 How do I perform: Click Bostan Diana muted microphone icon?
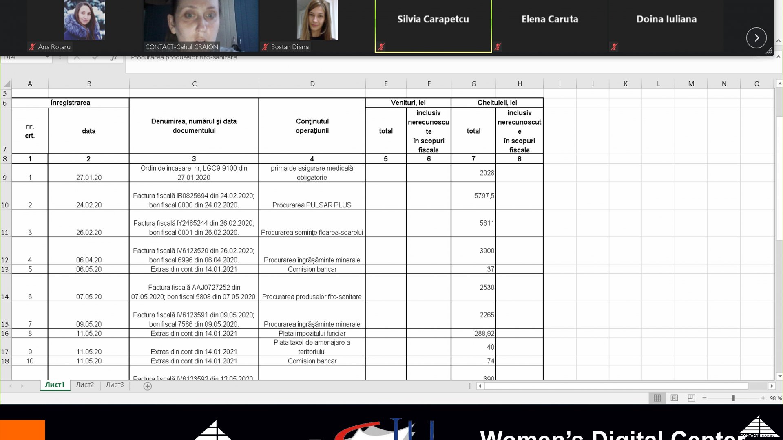tap(265, 47)
